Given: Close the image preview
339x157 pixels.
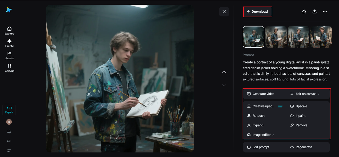Looking at the screenshot, I should coord(224,12).
